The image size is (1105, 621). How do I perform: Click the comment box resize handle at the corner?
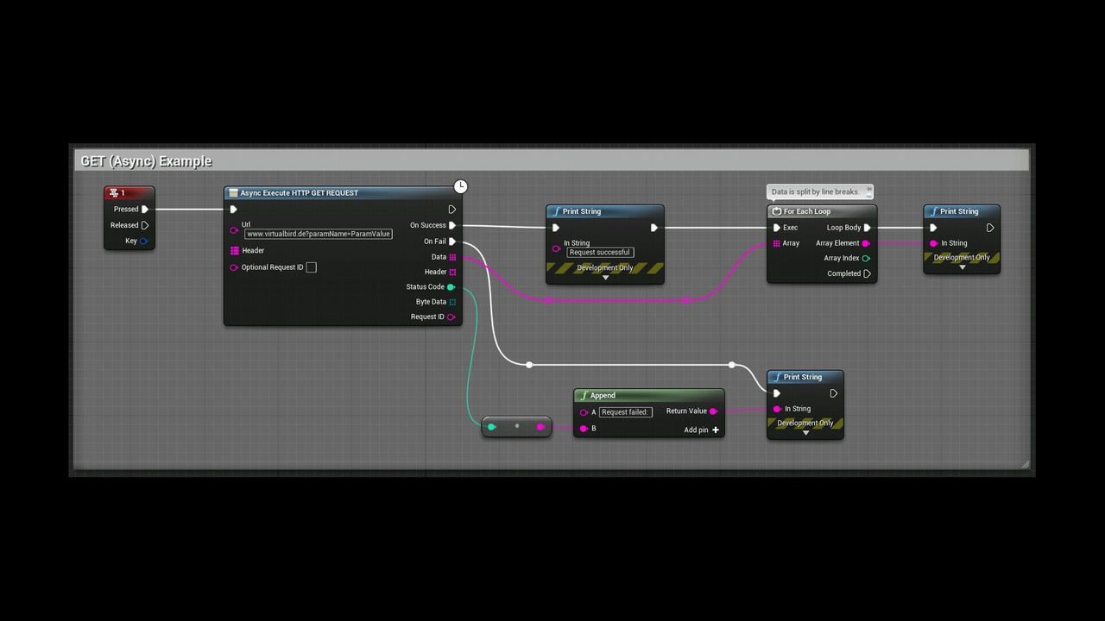1025,464
